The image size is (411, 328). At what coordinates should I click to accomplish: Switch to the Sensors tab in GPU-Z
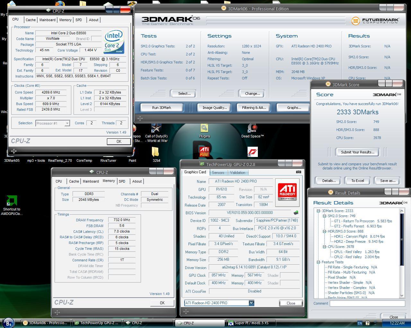[218, 172]
